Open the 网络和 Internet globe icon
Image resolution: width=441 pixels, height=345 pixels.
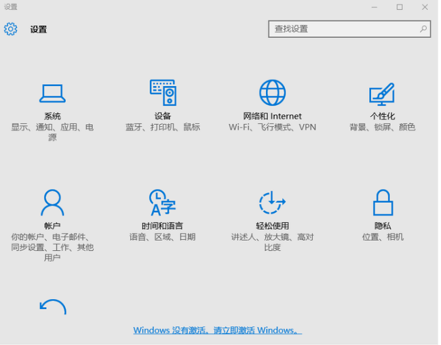[x=272, y=92]
